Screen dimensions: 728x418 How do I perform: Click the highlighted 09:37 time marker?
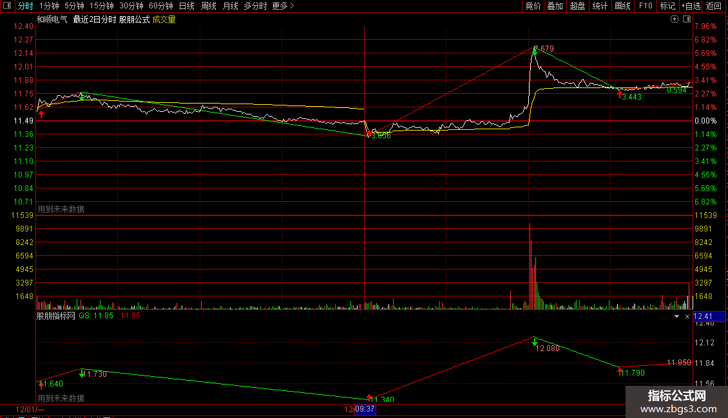click(365, 409)
